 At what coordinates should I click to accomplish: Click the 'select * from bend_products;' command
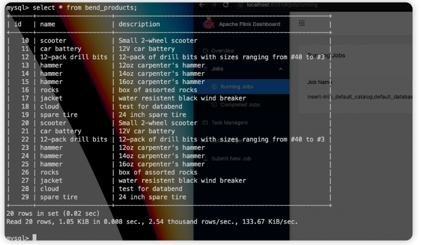tap(85, 8)
